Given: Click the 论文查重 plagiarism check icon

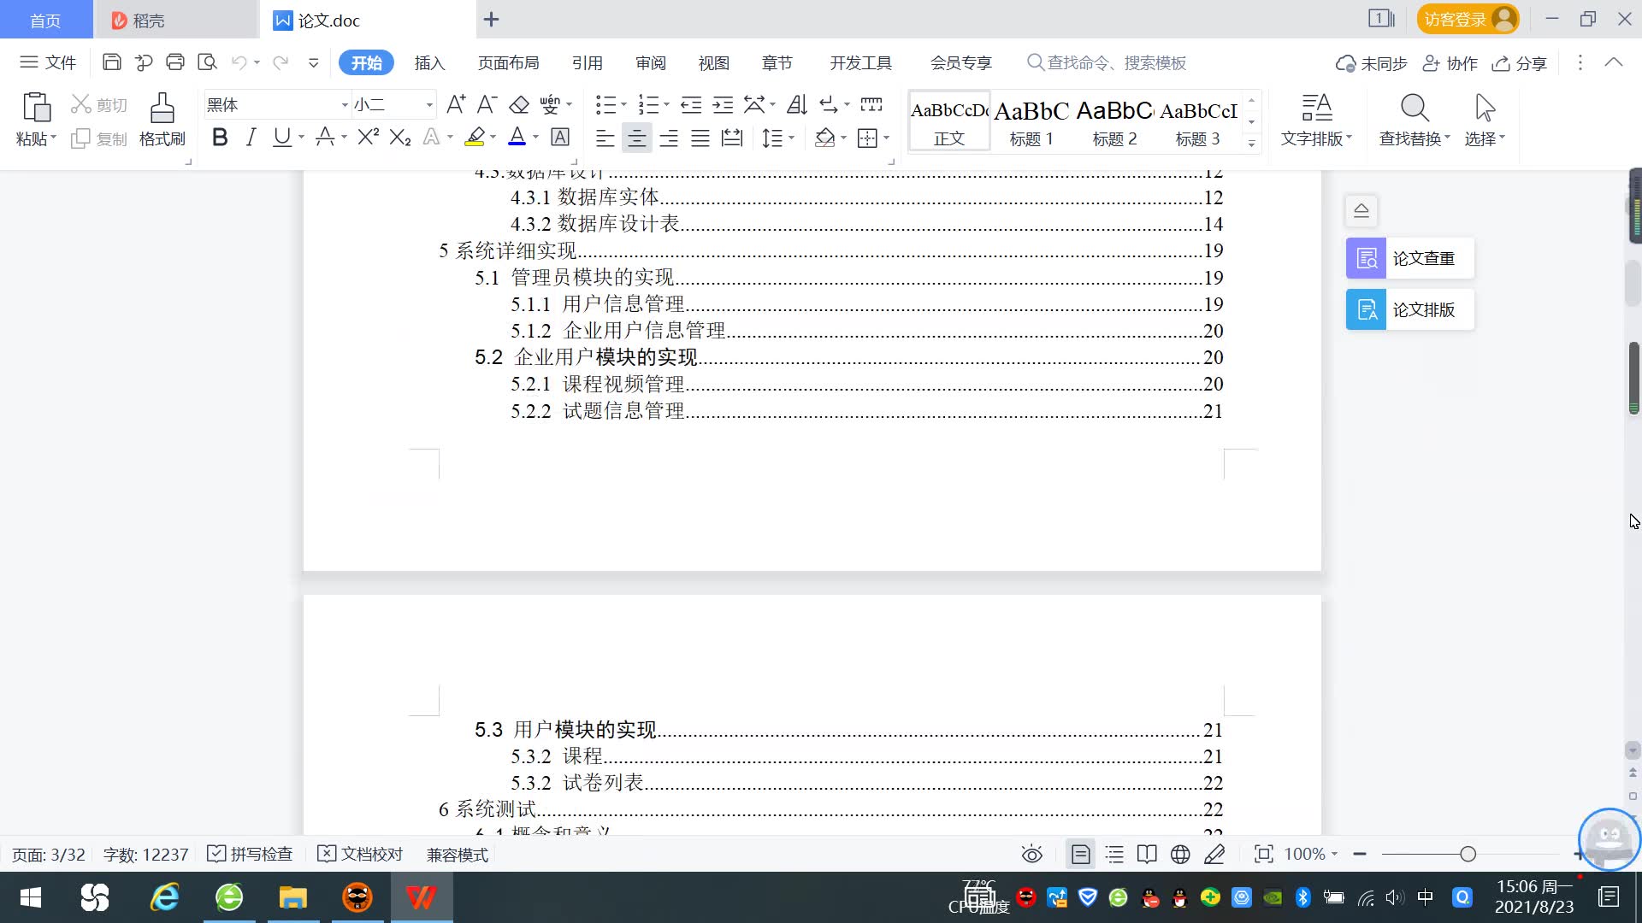Looking at the screenshot, I should [1366, 258].
